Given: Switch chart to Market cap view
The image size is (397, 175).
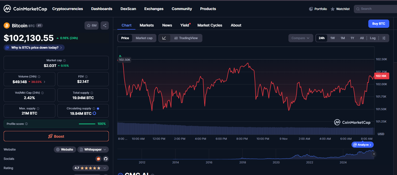Looking at the screenshot, I should pos(144,38).
